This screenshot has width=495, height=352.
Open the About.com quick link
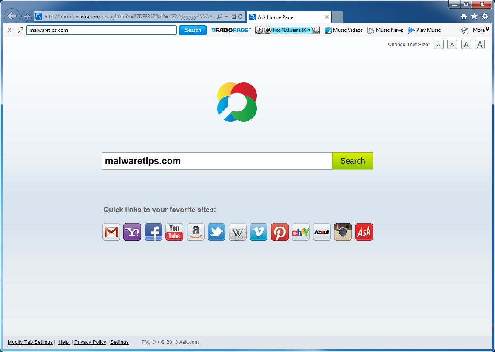(x=321, y=232)
